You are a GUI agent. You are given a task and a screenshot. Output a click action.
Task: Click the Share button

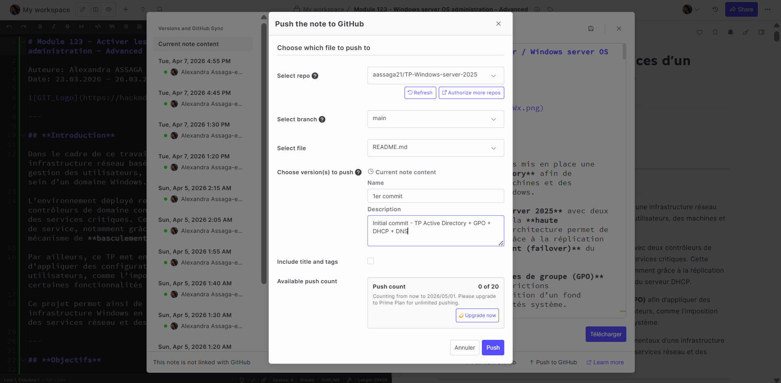pyautogui.click(x=742, y=9)
